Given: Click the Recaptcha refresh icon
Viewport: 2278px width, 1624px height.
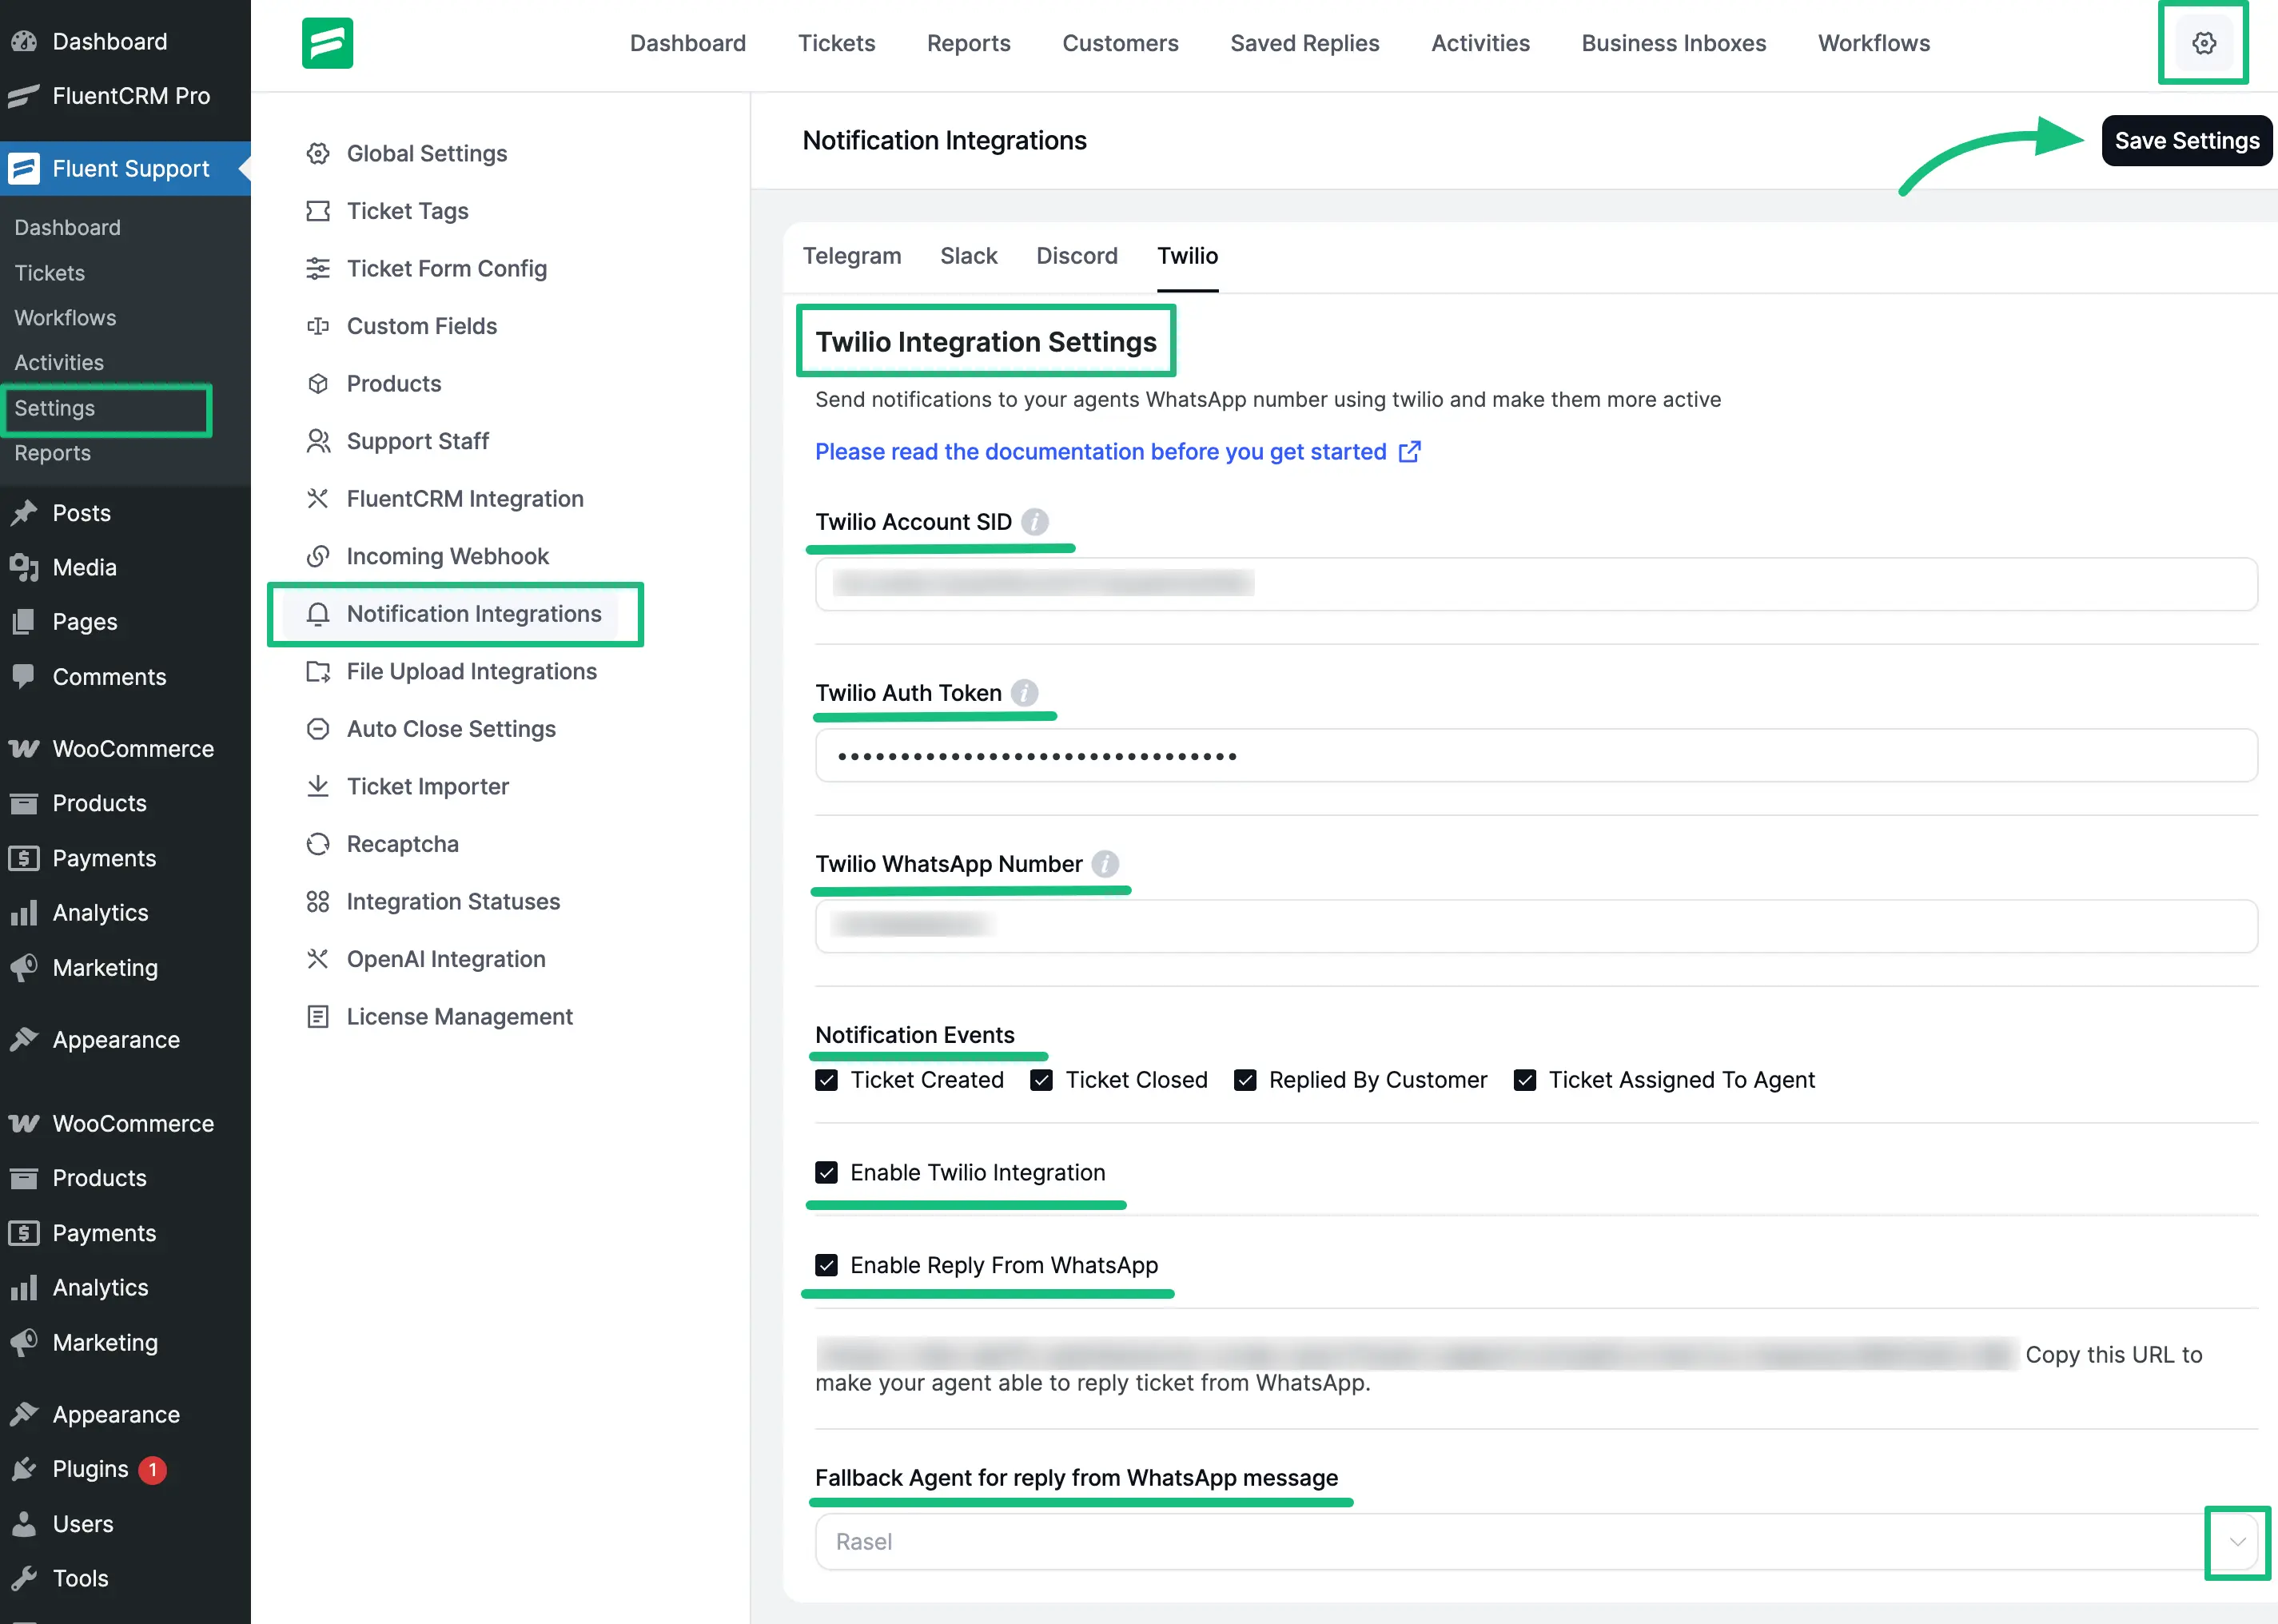Looking at the screenshot, I should pyautogui.click(x=318, y=844).
